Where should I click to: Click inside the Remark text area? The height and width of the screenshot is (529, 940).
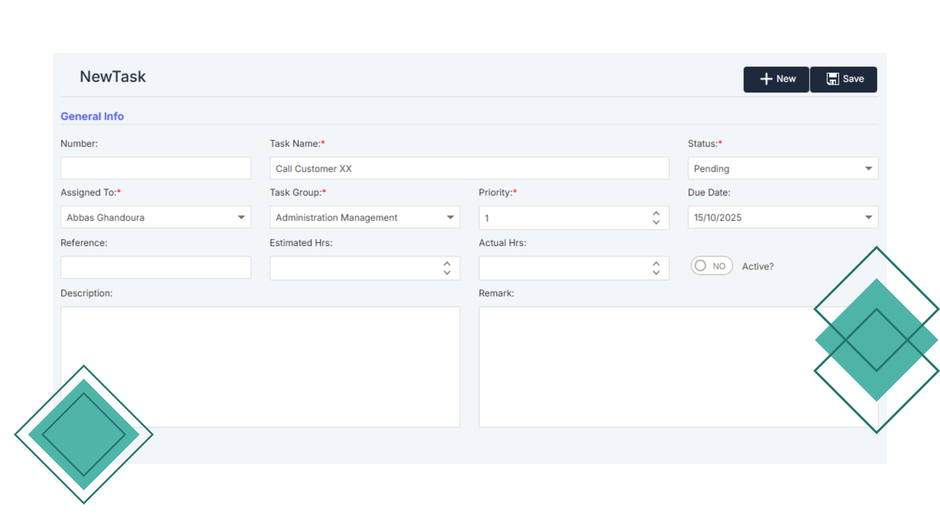[645, 367]
